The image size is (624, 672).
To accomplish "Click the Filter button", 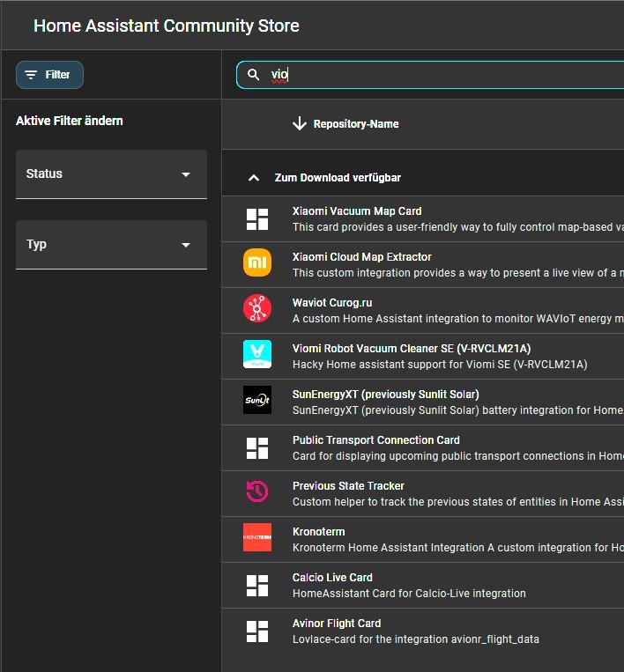I will [49, 75].
